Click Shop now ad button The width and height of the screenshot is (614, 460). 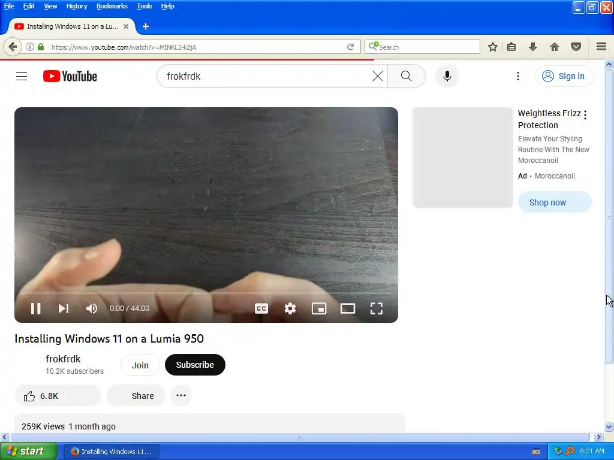[555, 202]
